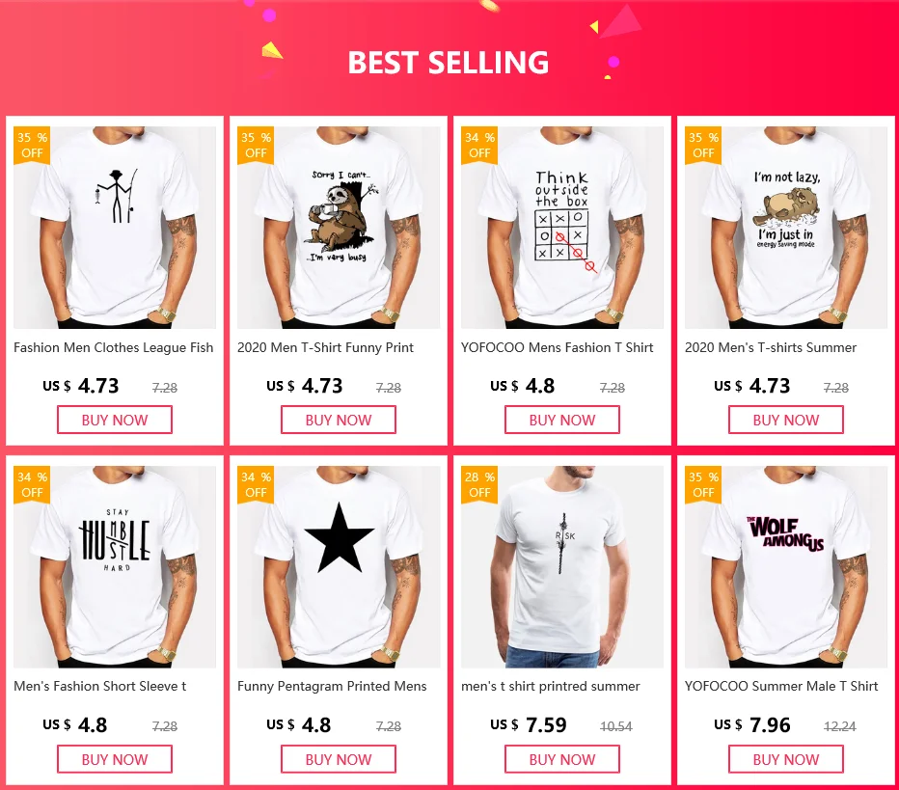Buy the Fashion Men Clothes League Fish shirt
Image resolution: width=899 pixels, height=790 pixels.
[115, 420]
